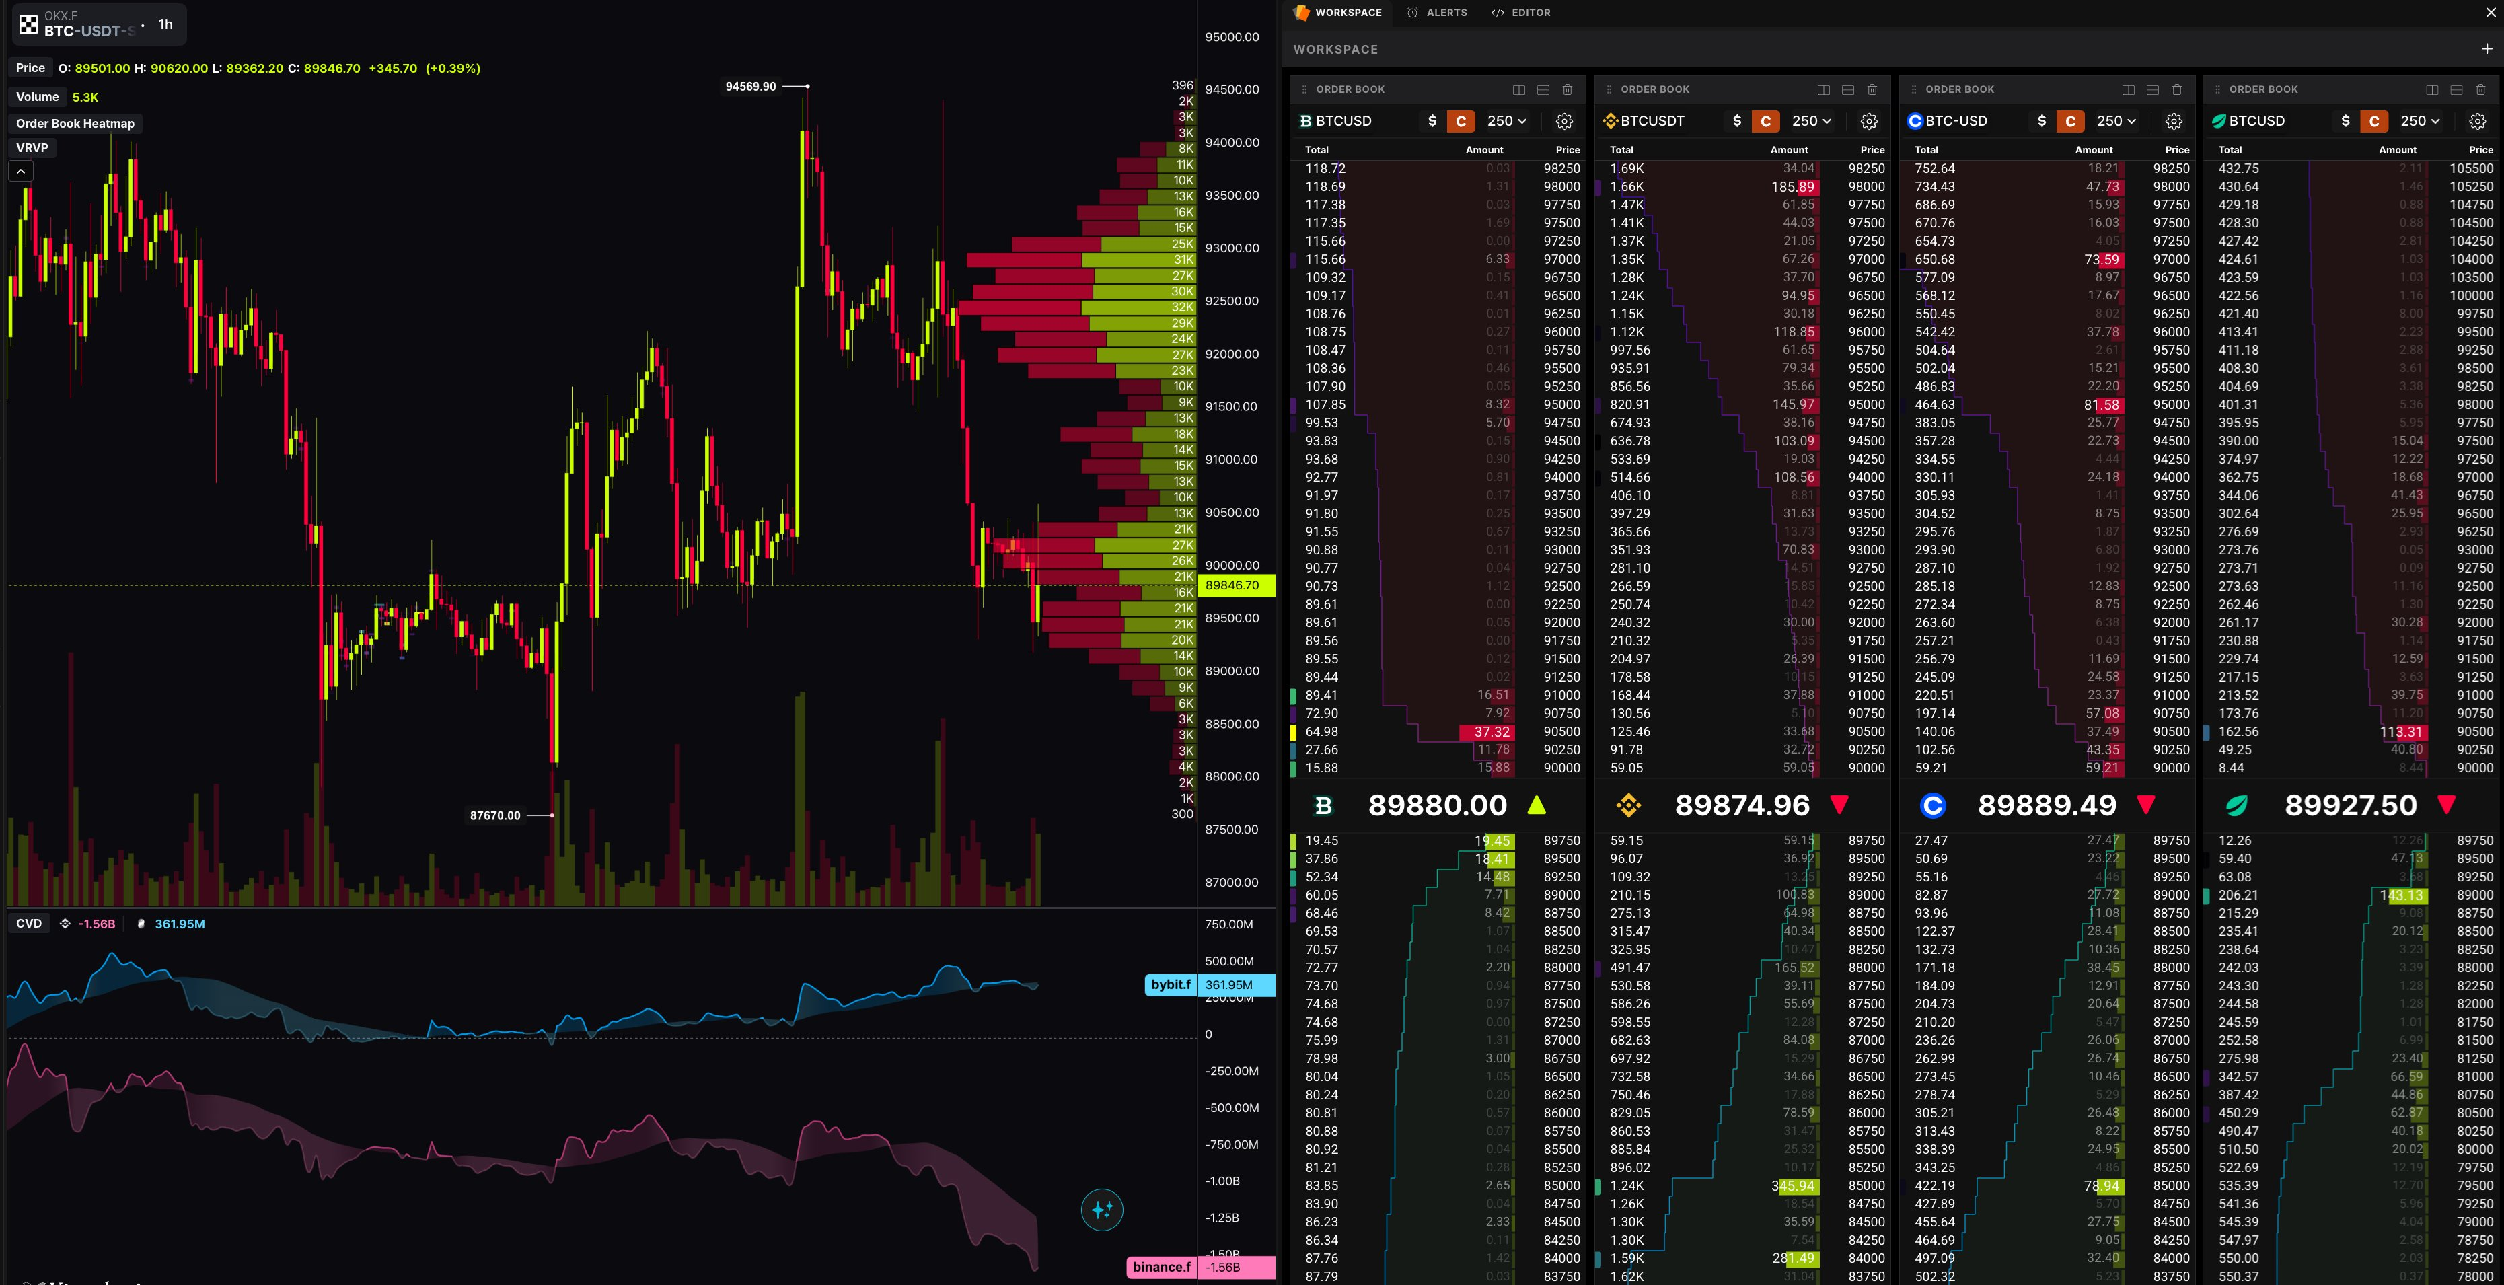Toggle dollar display in first BTCUSD order book
This screenshot has width=2504, height=1285.
pos(1432,122)
